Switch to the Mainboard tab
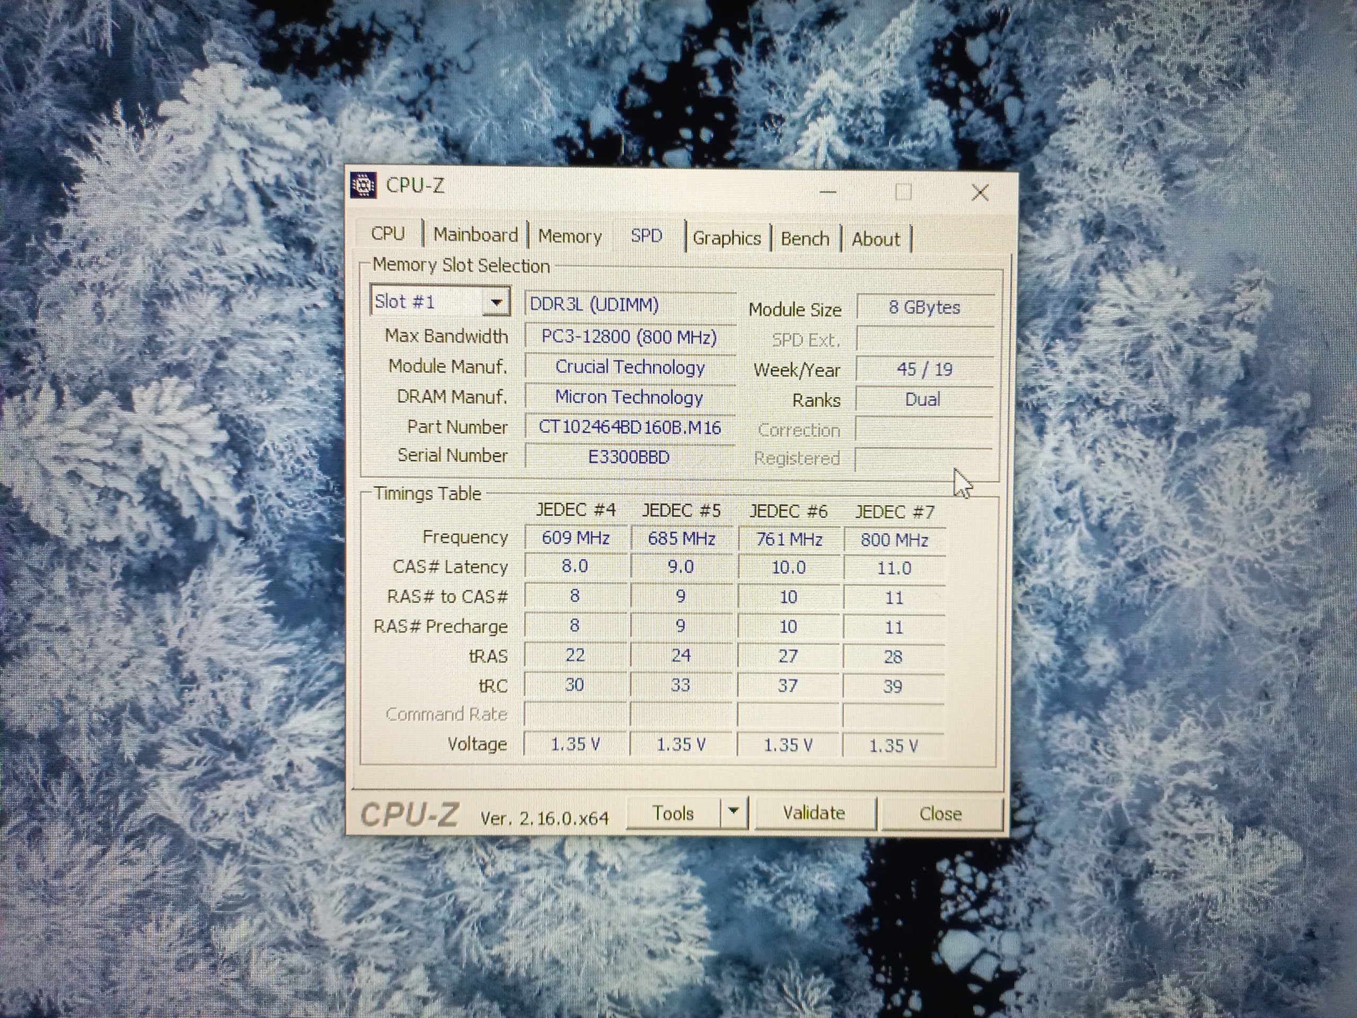 pos(475,235)
